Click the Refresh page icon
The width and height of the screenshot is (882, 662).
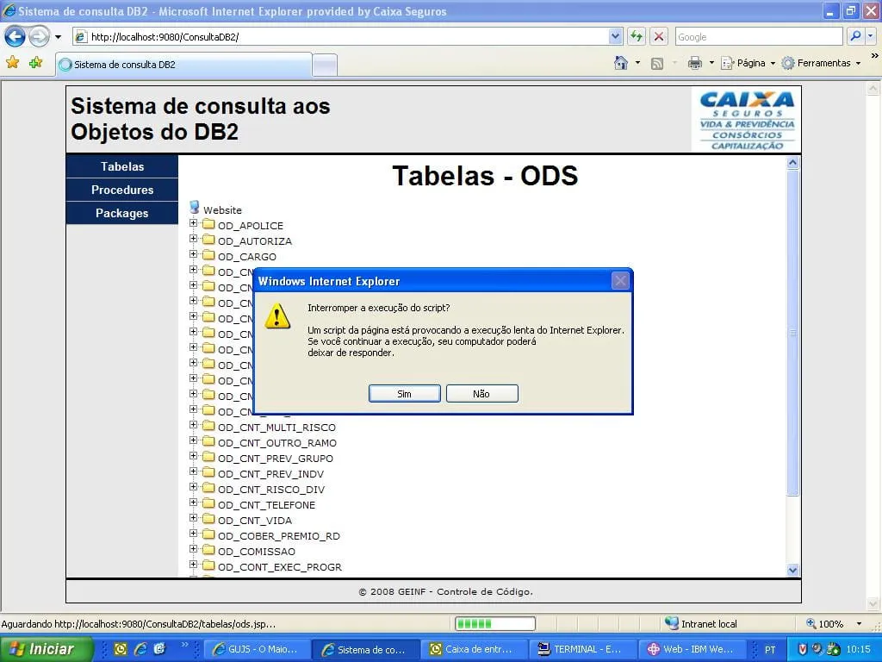tap(637, 37)
